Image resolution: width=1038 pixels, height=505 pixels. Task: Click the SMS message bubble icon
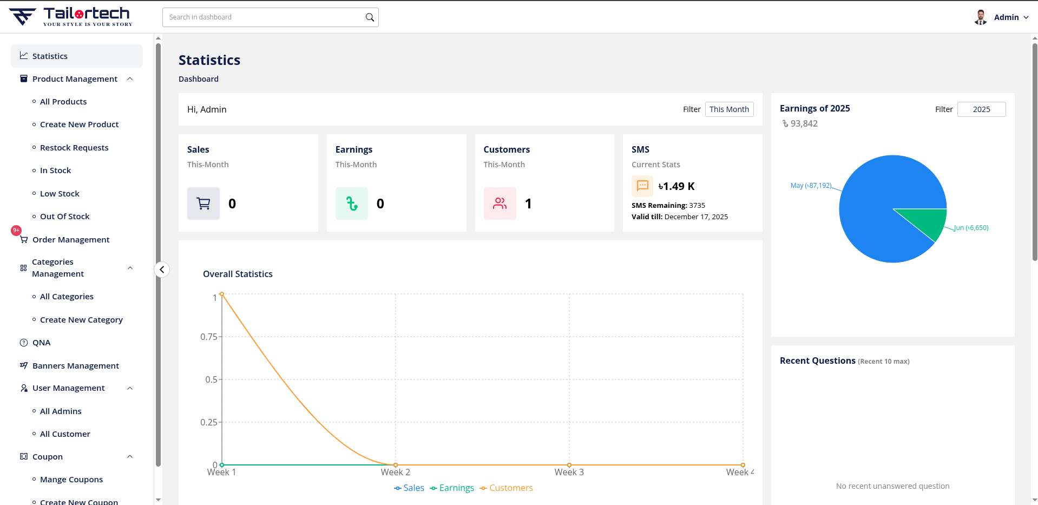[x=642, y=186]
